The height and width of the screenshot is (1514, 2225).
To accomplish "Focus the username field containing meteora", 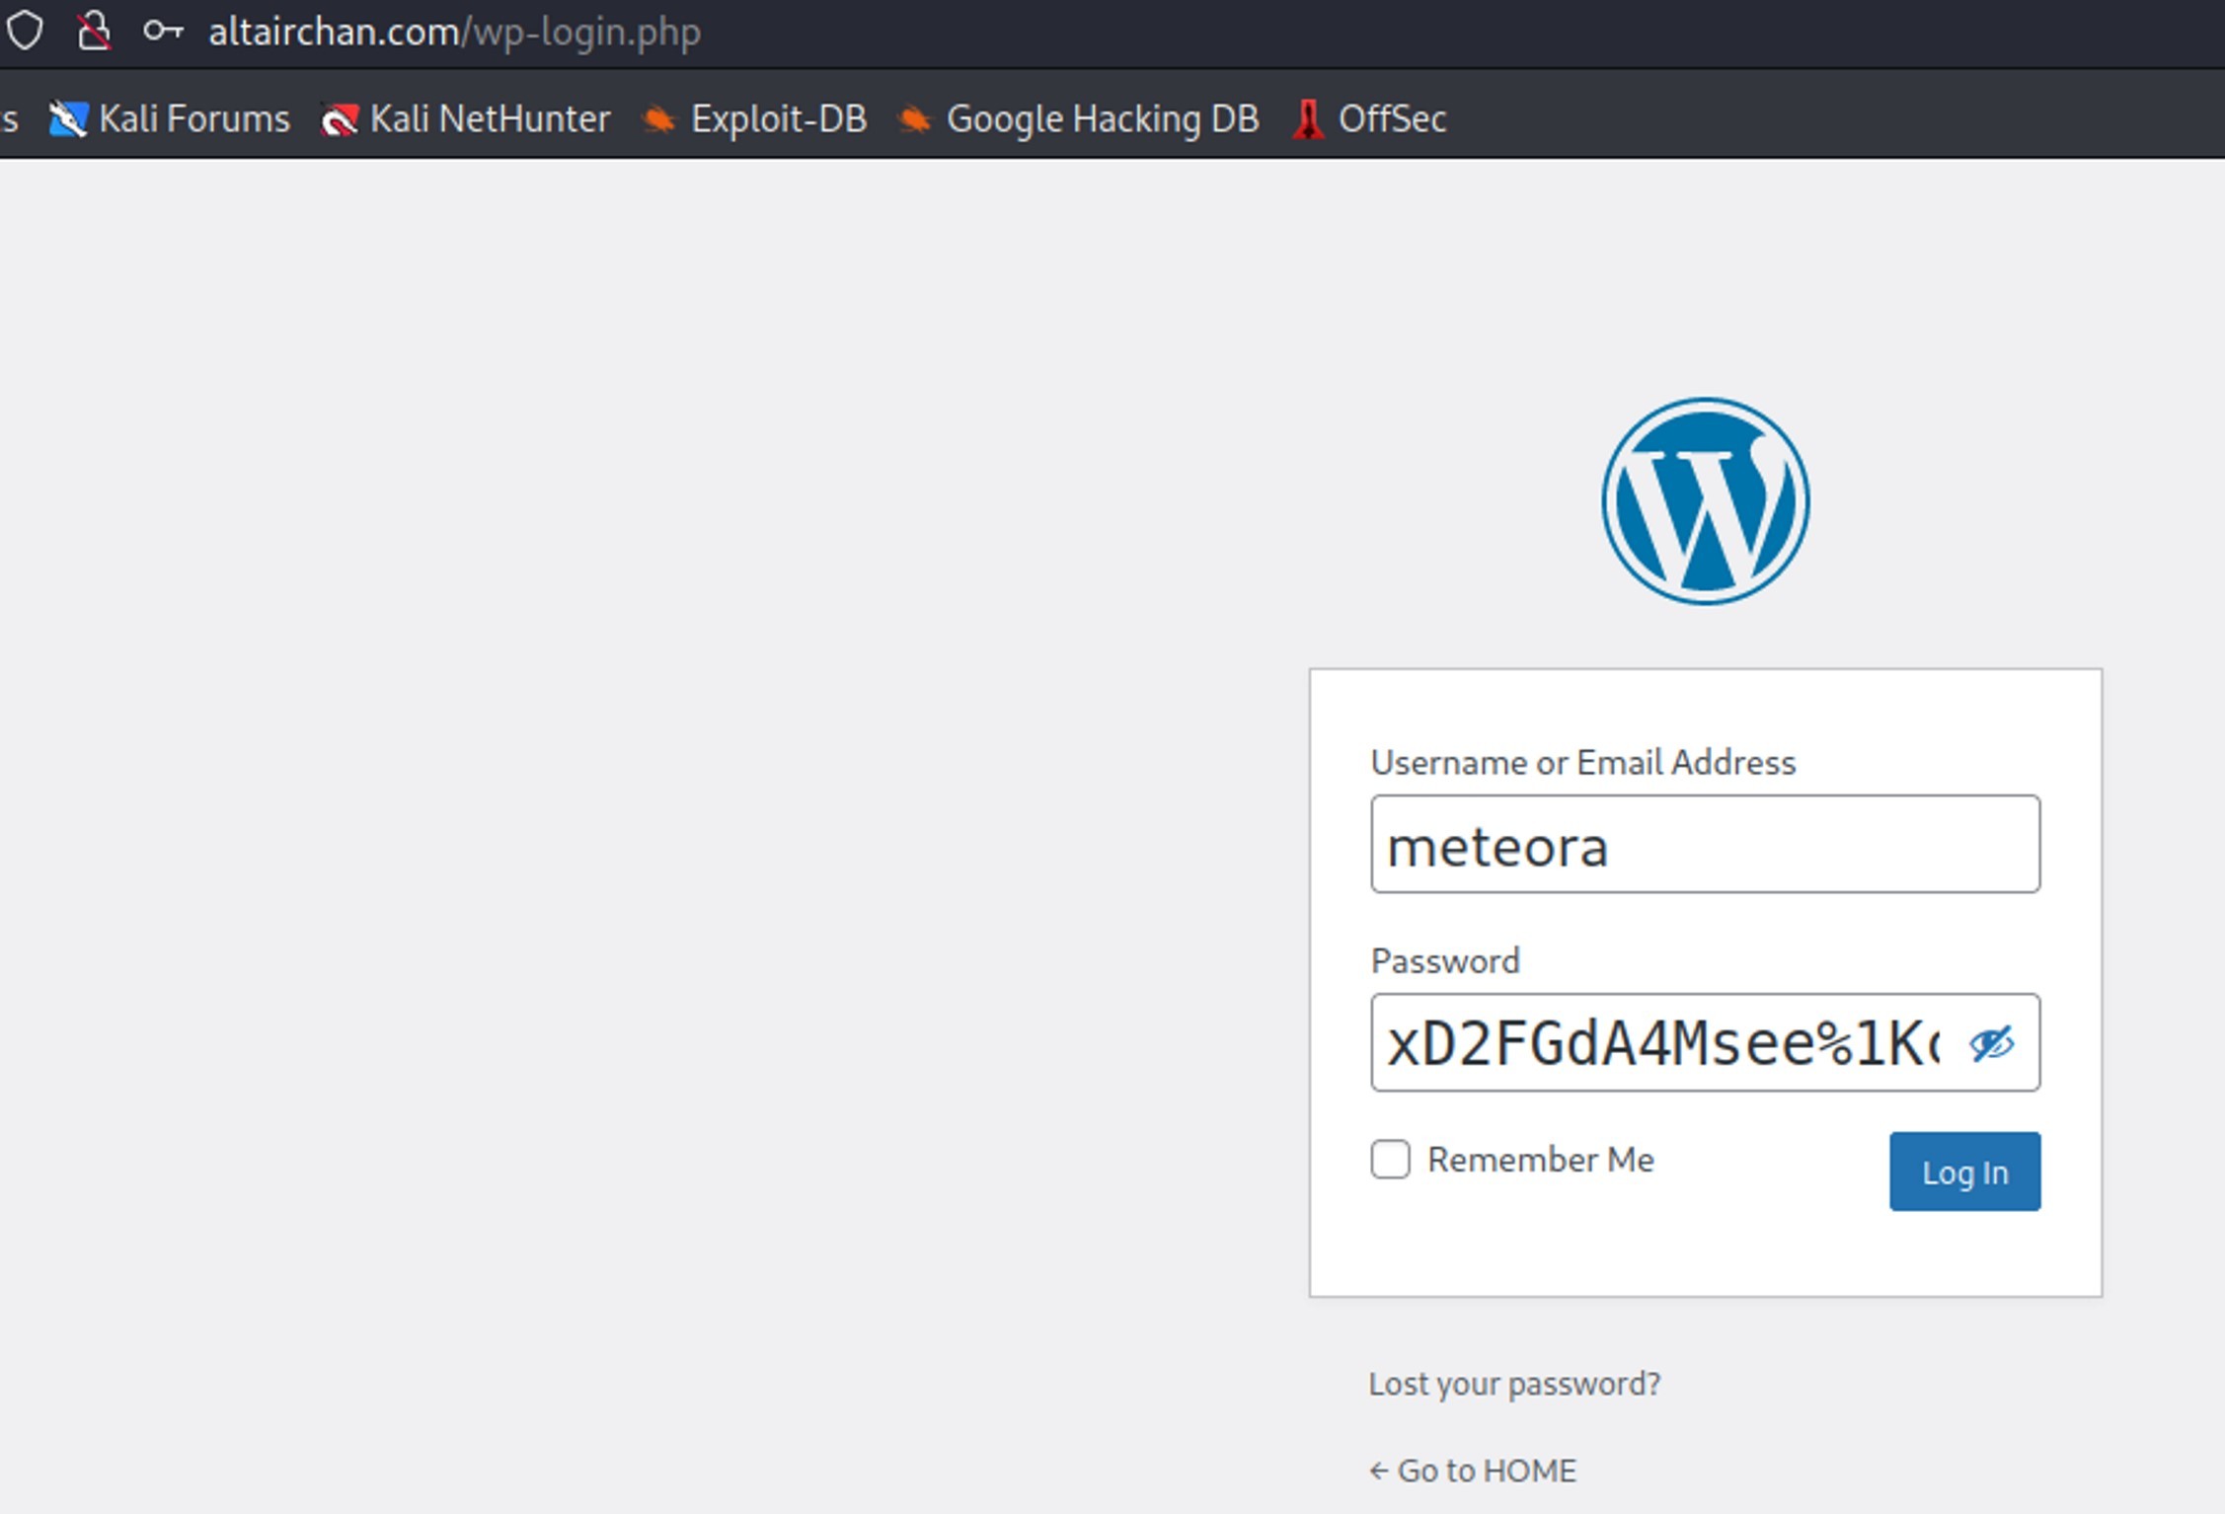I will (x=1705, y=845).
